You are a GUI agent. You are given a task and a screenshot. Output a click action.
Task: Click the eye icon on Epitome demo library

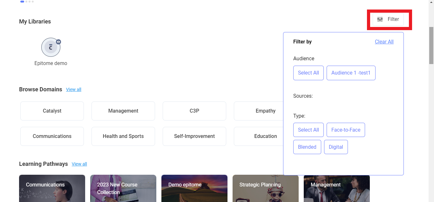pos(58,42)
